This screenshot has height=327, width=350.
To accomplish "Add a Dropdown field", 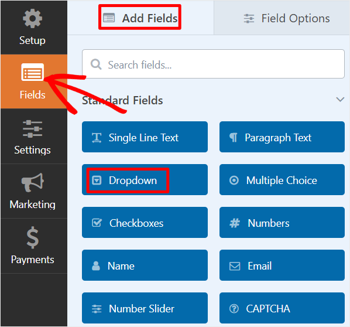I will (x=145, y=180).
